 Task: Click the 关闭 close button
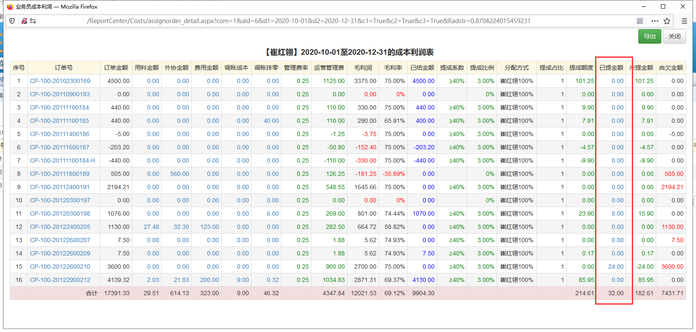[675, 36]
